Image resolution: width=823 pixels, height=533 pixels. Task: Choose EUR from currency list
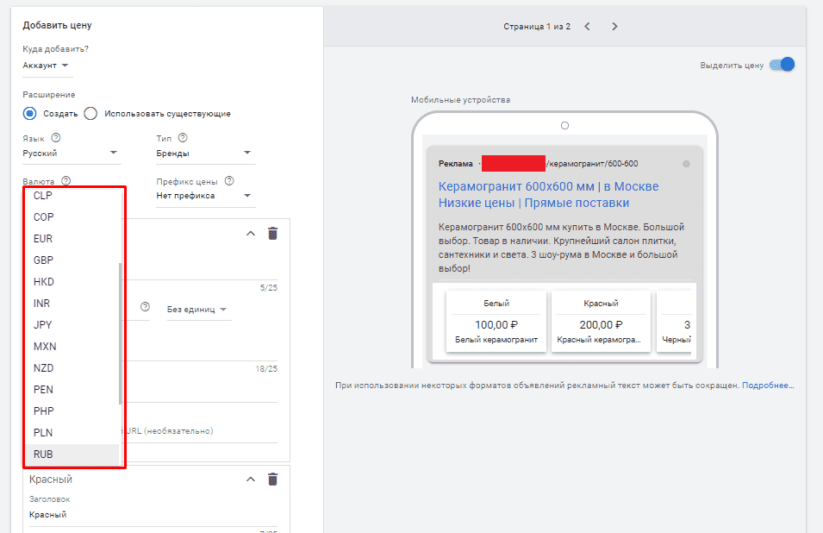[72, 238]
